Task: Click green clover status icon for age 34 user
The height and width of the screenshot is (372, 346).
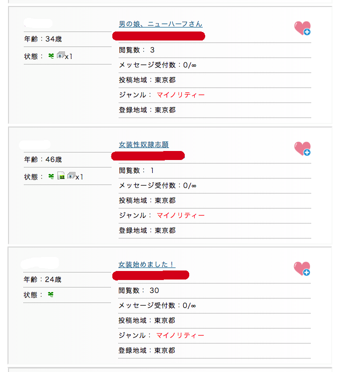Action: tap(51, 56)
